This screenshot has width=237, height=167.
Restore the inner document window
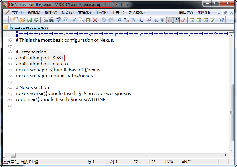pyautogui.click(x=225, y=13)
